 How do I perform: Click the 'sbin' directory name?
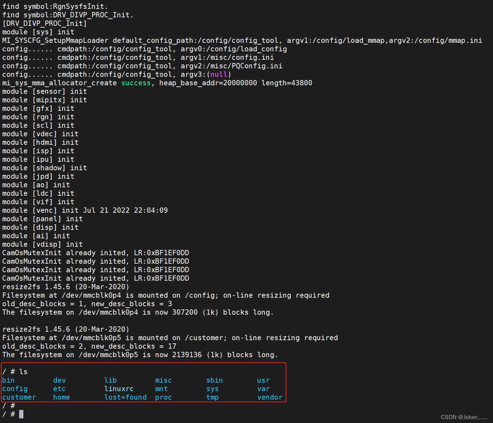pos(215,380)
